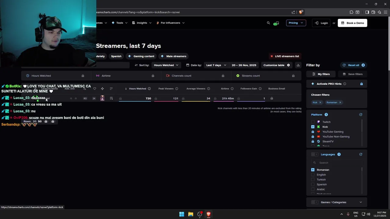Select the Male streamers quick filter tag
The height and width of the screenshot is (219, 390).
point(173,56)
